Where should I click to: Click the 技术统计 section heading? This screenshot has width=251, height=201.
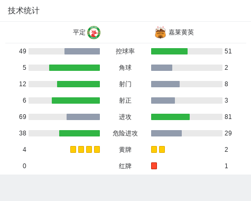[24, 11]
